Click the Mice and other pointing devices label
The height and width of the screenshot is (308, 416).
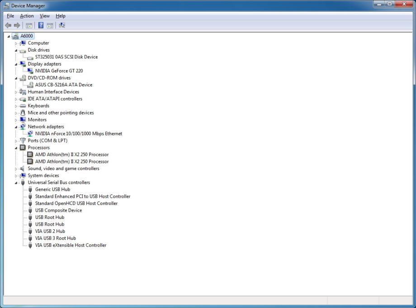point(61,113)
